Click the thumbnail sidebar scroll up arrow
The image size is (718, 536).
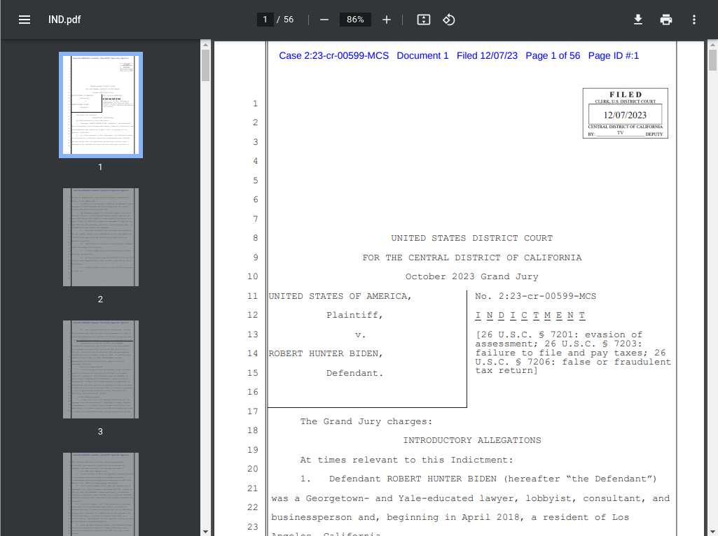click(x=206, y=45)
